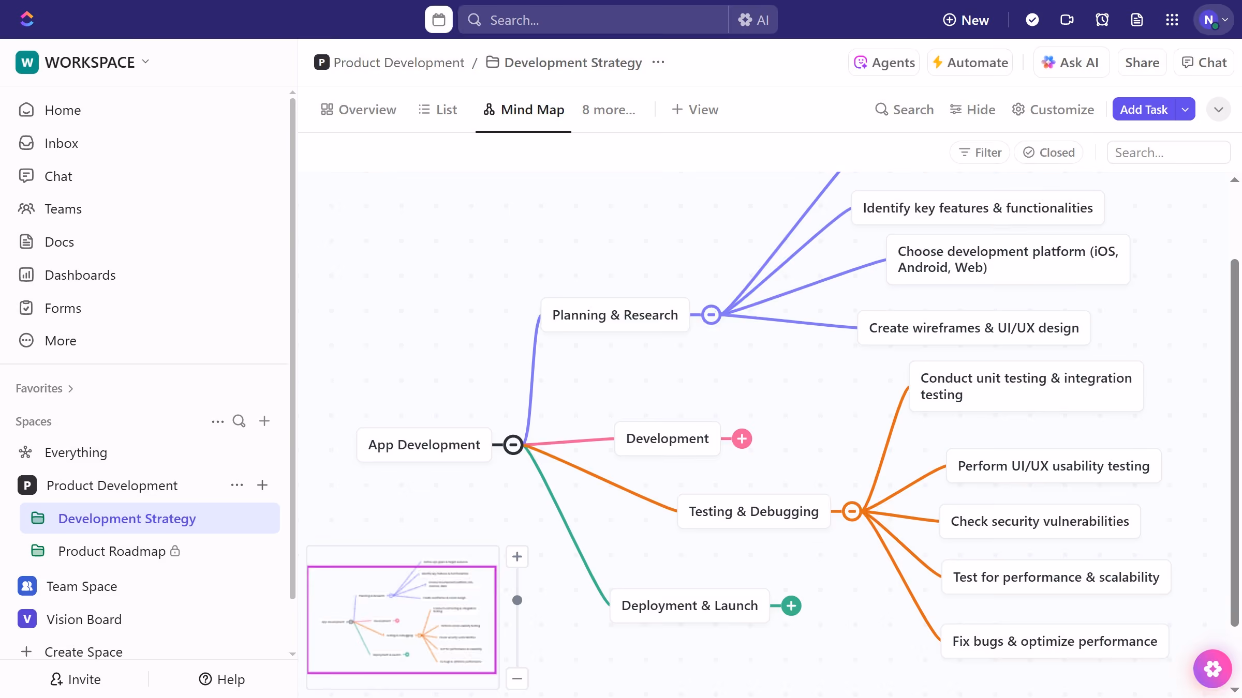Select Development Strategy folder

click(x=150, y=518)
